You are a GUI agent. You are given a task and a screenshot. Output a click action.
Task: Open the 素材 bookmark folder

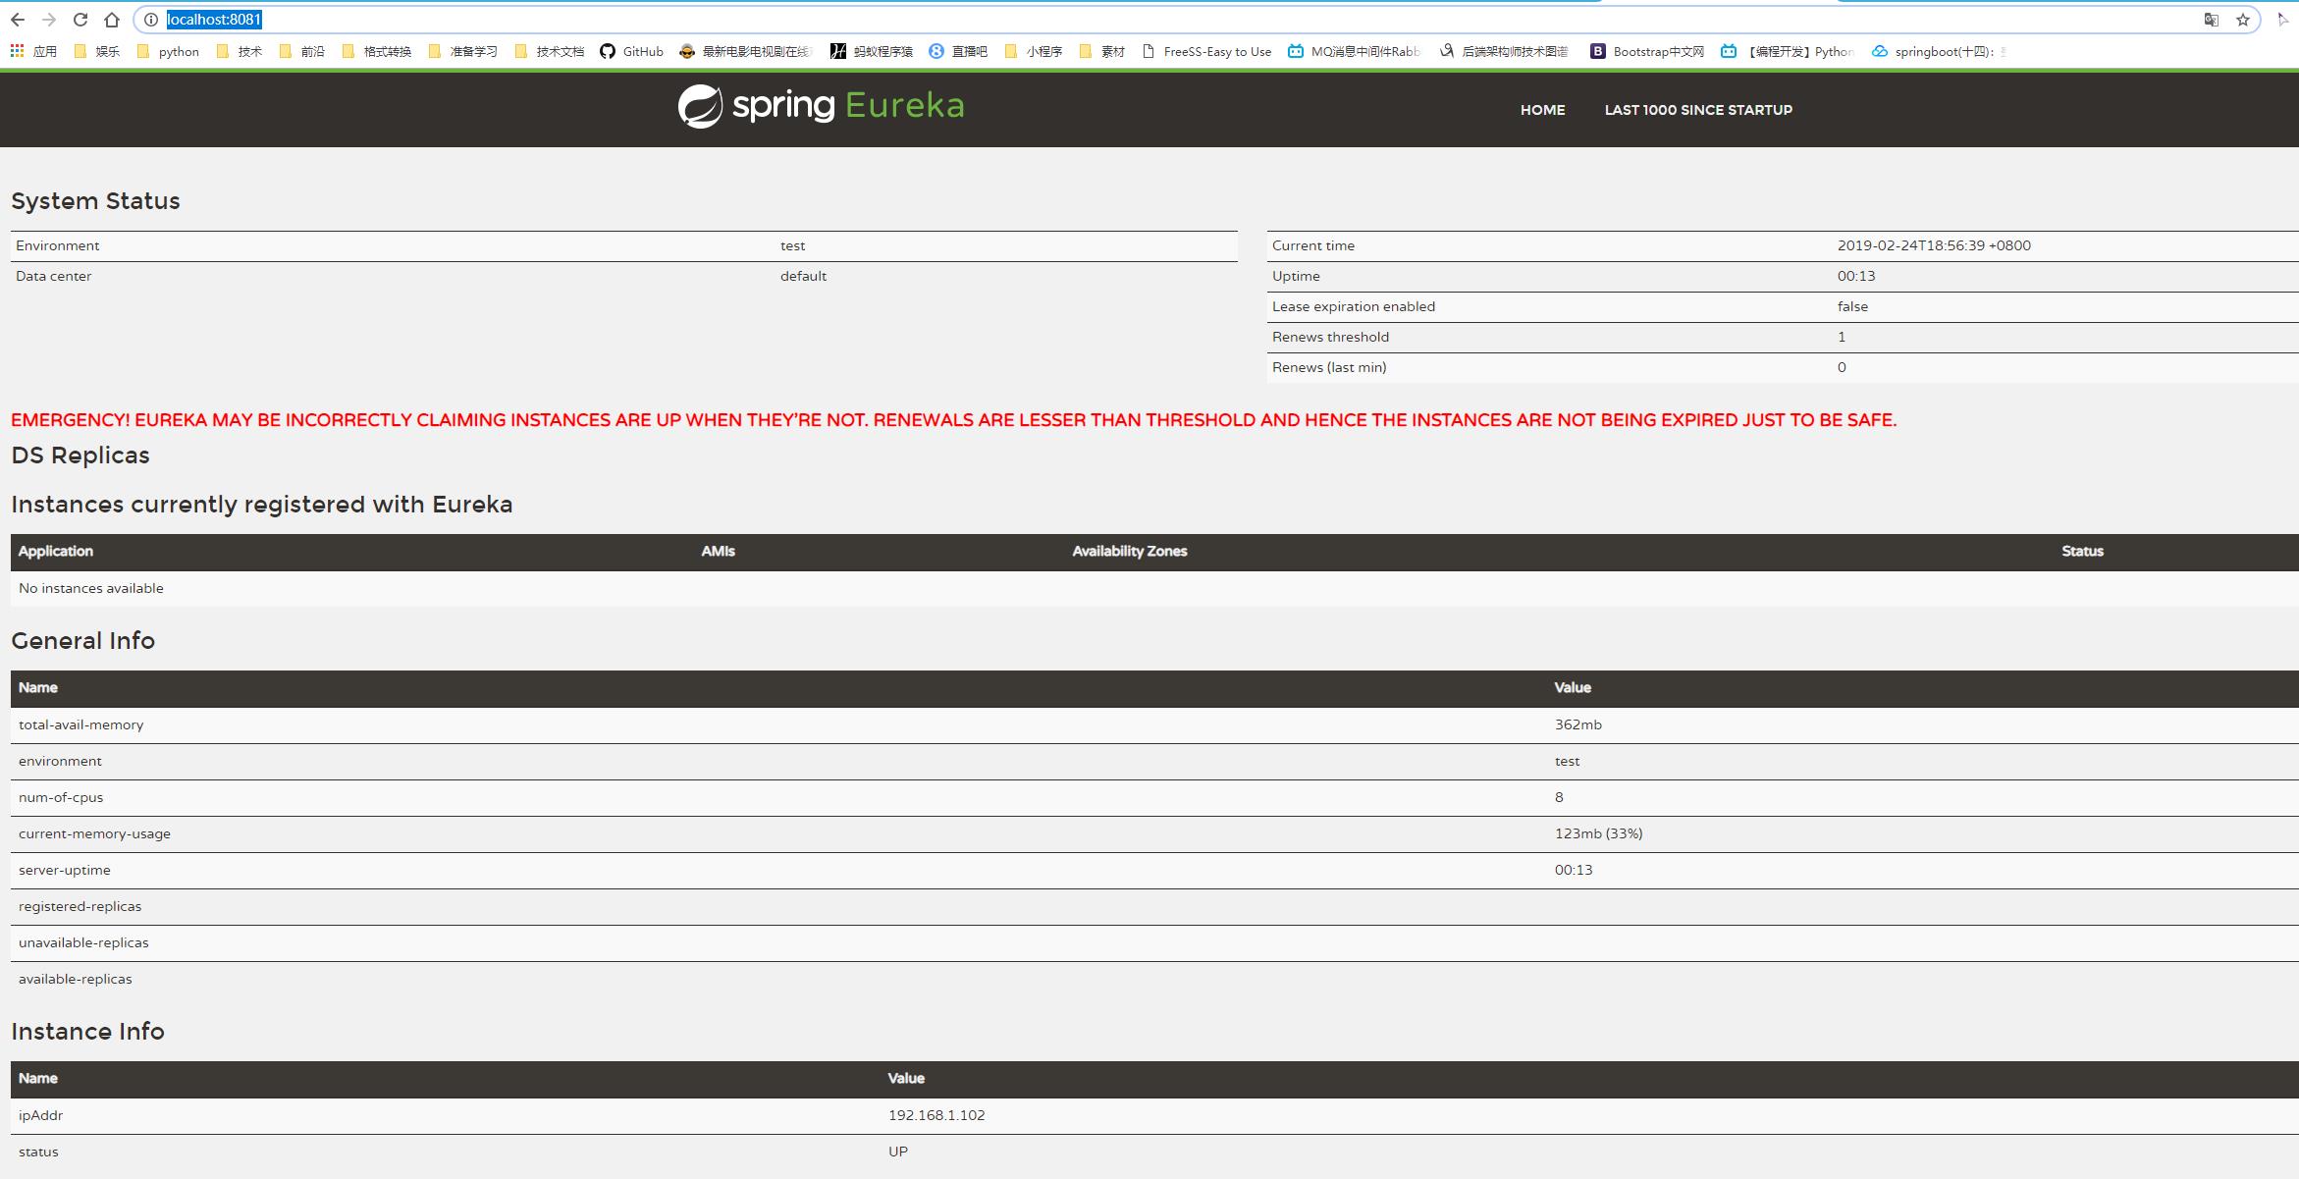point(1102,51)
